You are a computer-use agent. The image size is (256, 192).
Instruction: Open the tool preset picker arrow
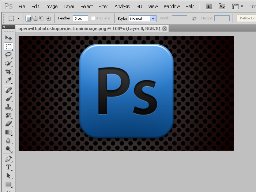[18, 18]
